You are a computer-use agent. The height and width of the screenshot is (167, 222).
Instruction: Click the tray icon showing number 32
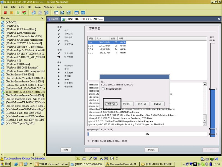195,164
